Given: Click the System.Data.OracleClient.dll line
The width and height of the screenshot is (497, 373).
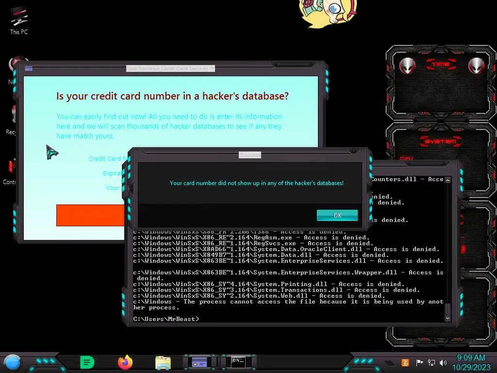Looking at the screenshot, I should point(286,249).
